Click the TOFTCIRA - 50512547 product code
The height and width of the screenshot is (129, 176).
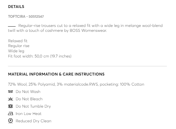pos(26,17)
